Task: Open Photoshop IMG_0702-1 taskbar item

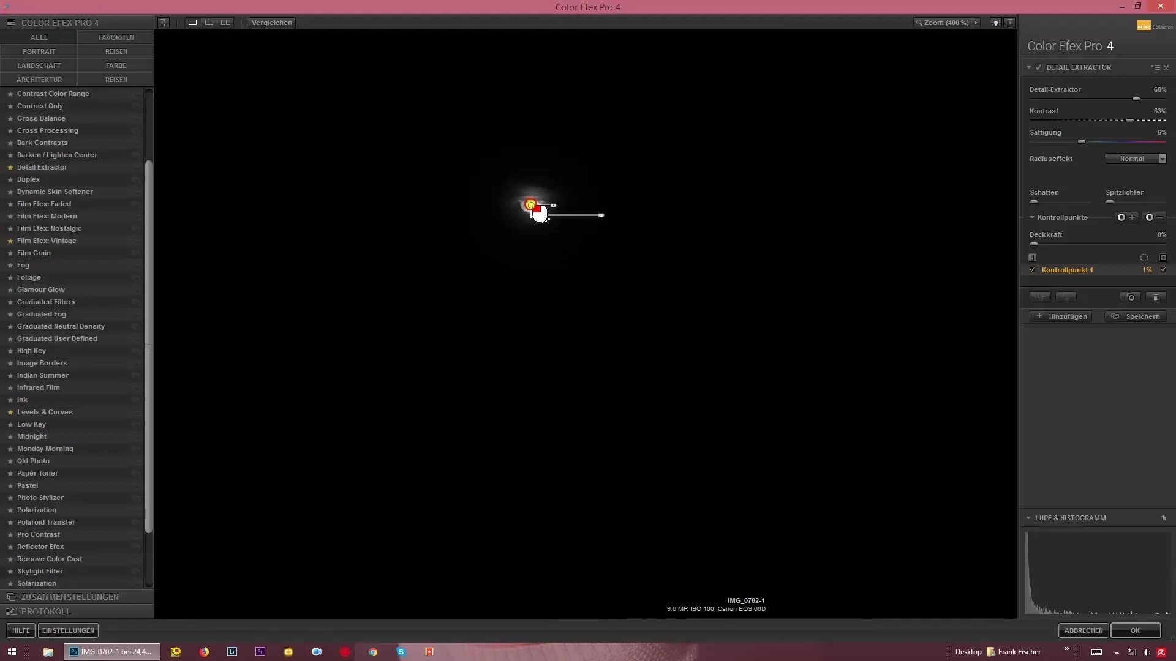Action: [x=112, y=652]
